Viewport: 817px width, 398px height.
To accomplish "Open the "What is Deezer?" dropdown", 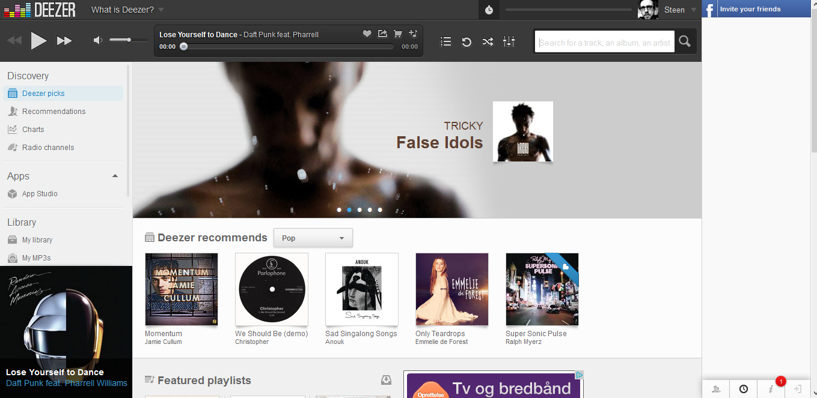I will 127,10.
